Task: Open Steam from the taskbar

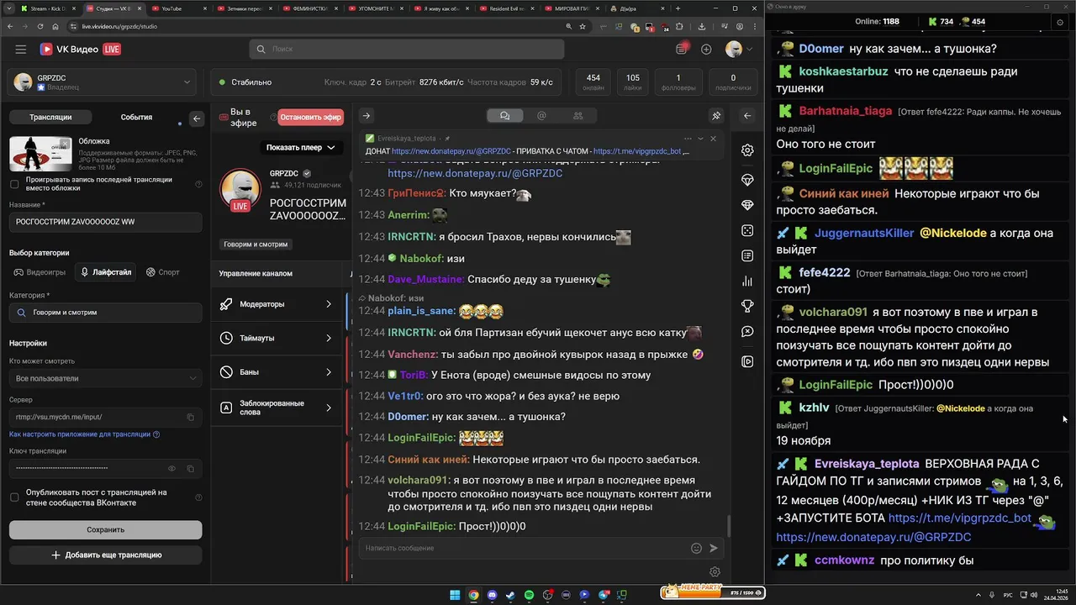Action: [510, 595]
